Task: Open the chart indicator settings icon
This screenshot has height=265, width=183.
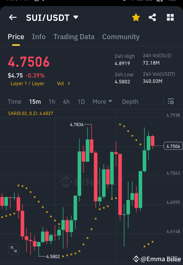Action: click(x=171, y=101)
